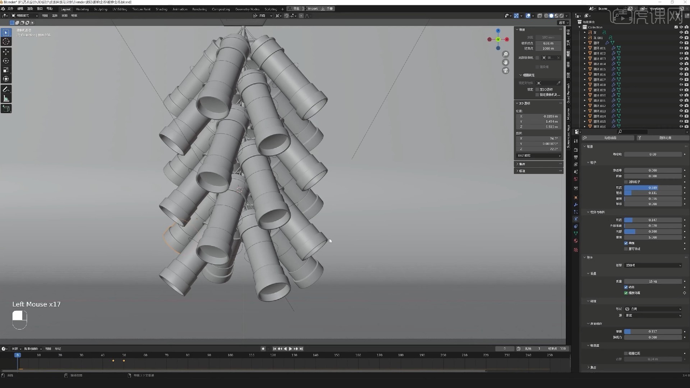Enable the 重写法线 checkbox
This screenshot has height=388, width=690.
pyautogui.click(x=626, y=249)
